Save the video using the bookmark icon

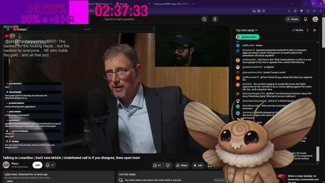point(210,165)
